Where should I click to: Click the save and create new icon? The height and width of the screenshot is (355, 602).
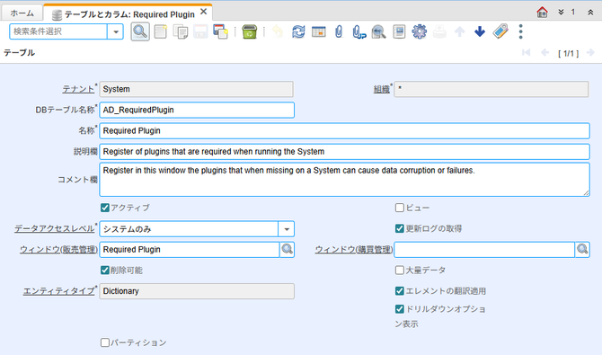click(x=221, y=31)
